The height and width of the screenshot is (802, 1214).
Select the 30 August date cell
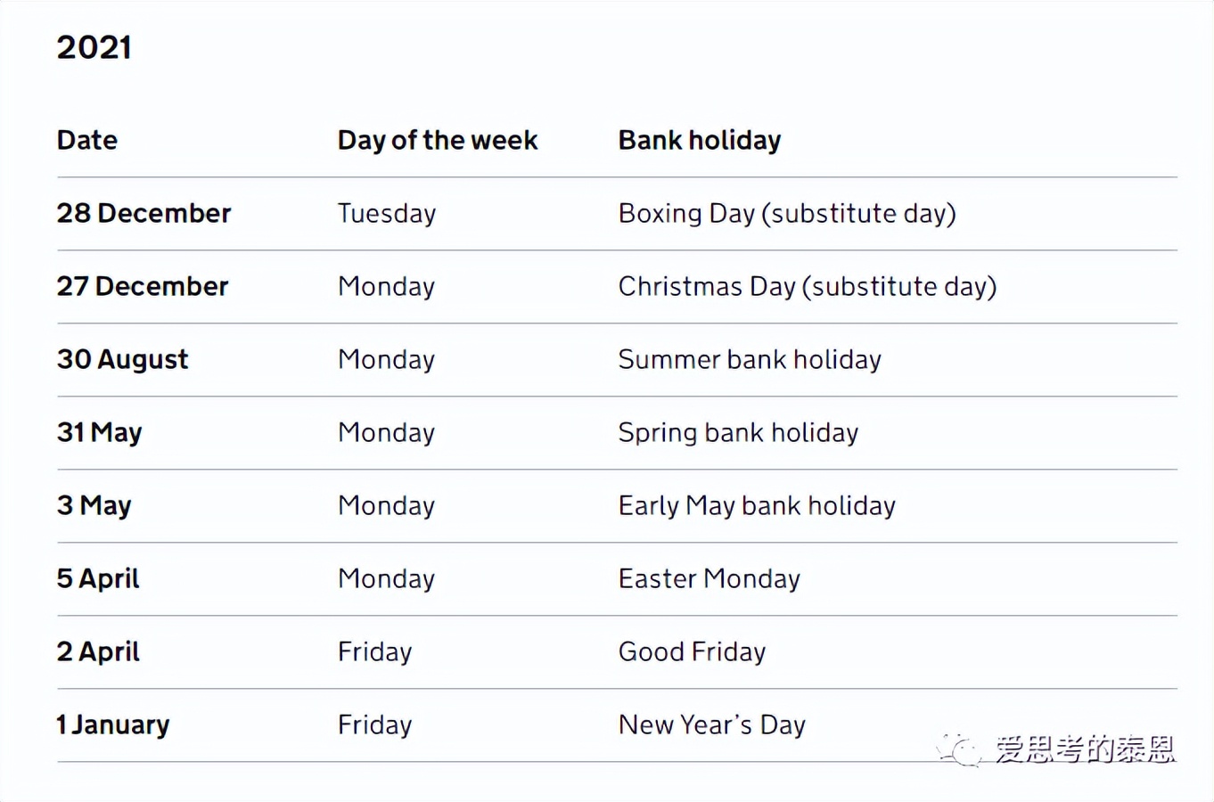pyautogui.click(x=123, y=359)
